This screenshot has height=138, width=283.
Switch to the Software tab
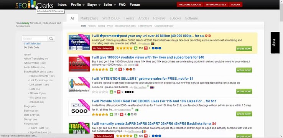pyautogui.click(x=191, y=18)
